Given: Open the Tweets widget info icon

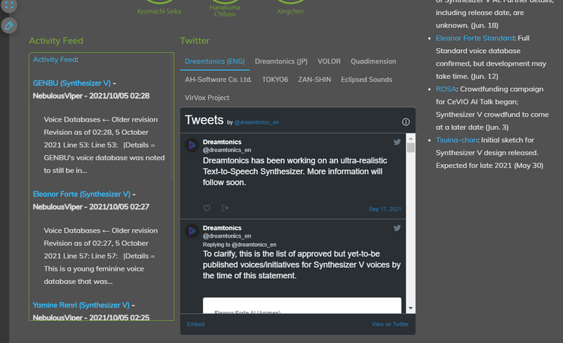Looking at the screenshot, I should pyautogui.click(x=406, y=122).
